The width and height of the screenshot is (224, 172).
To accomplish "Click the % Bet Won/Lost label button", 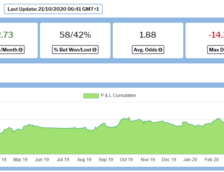I will pos(75,50).
